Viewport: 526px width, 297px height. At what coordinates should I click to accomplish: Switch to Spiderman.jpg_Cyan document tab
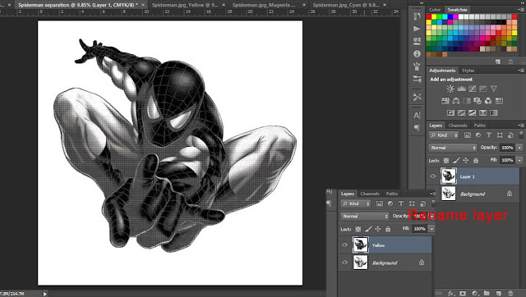coord(345,5)
